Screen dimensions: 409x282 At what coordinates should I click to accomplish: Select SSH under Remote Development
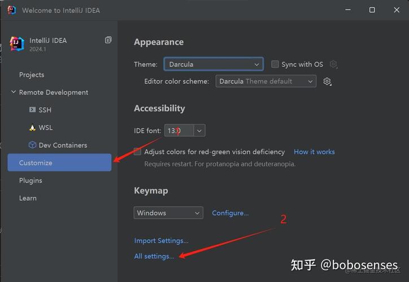(45, 110)
